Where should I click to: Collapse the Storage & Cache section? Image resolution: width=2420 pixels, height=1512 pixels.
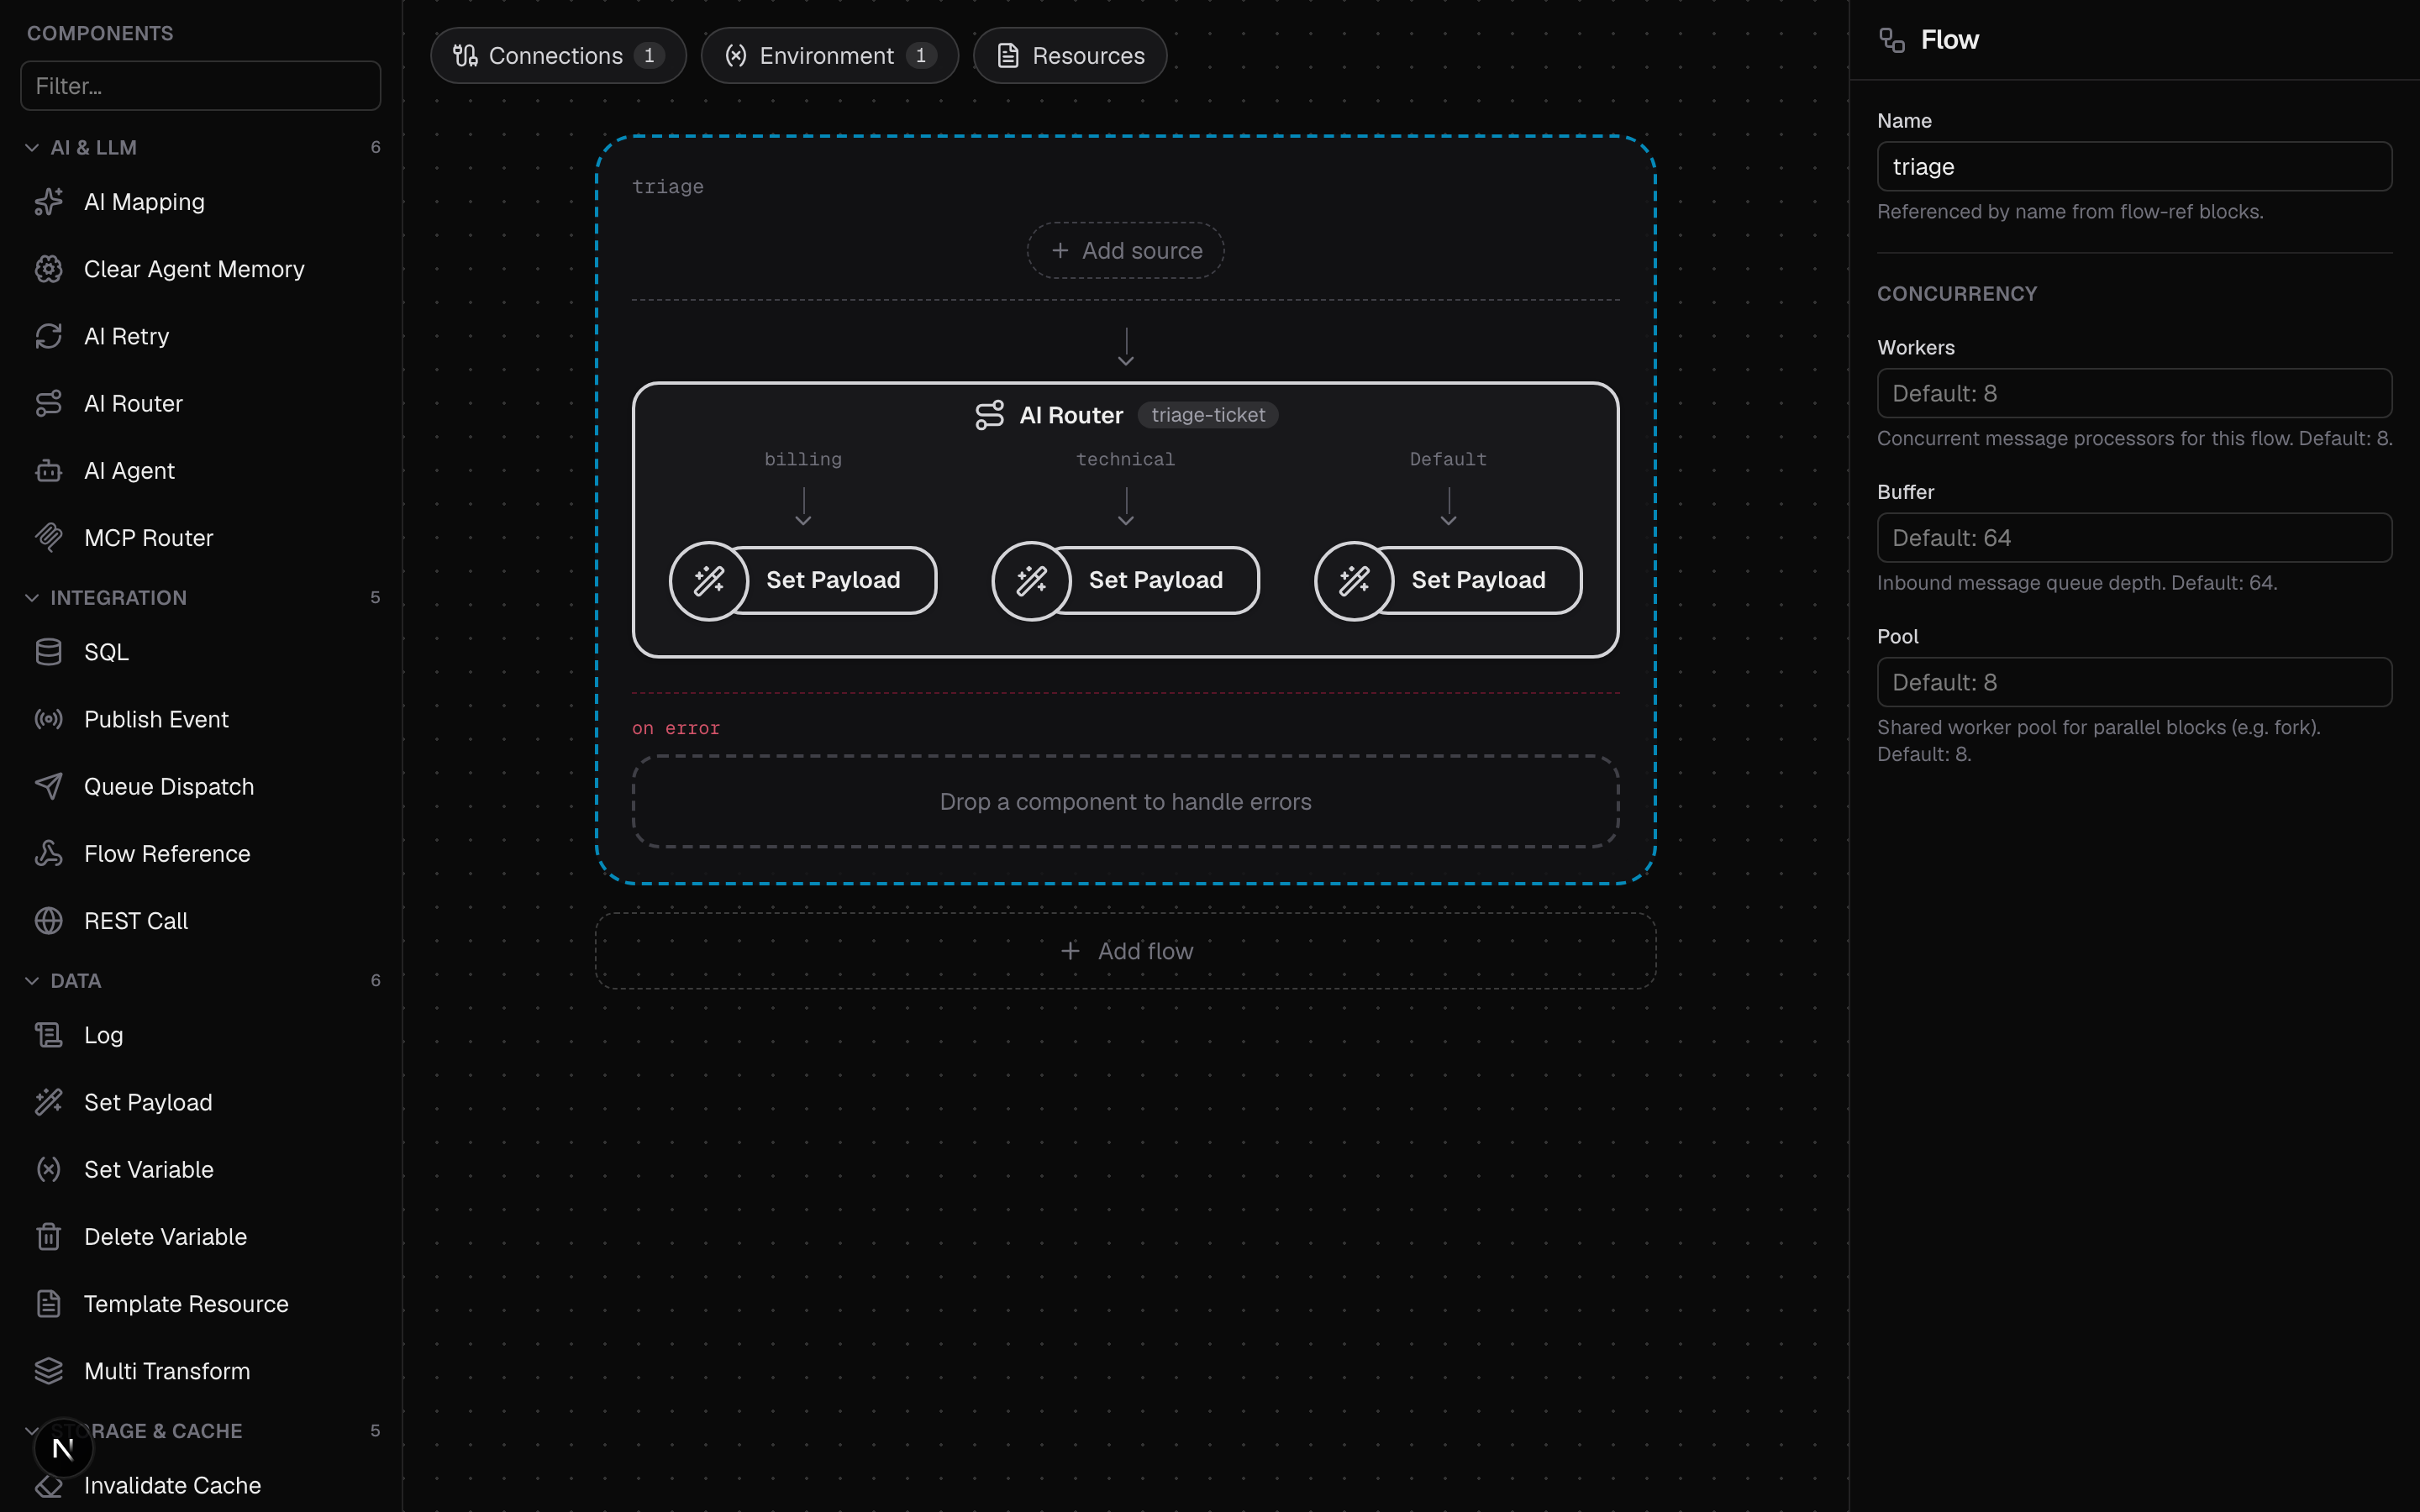32,1430
